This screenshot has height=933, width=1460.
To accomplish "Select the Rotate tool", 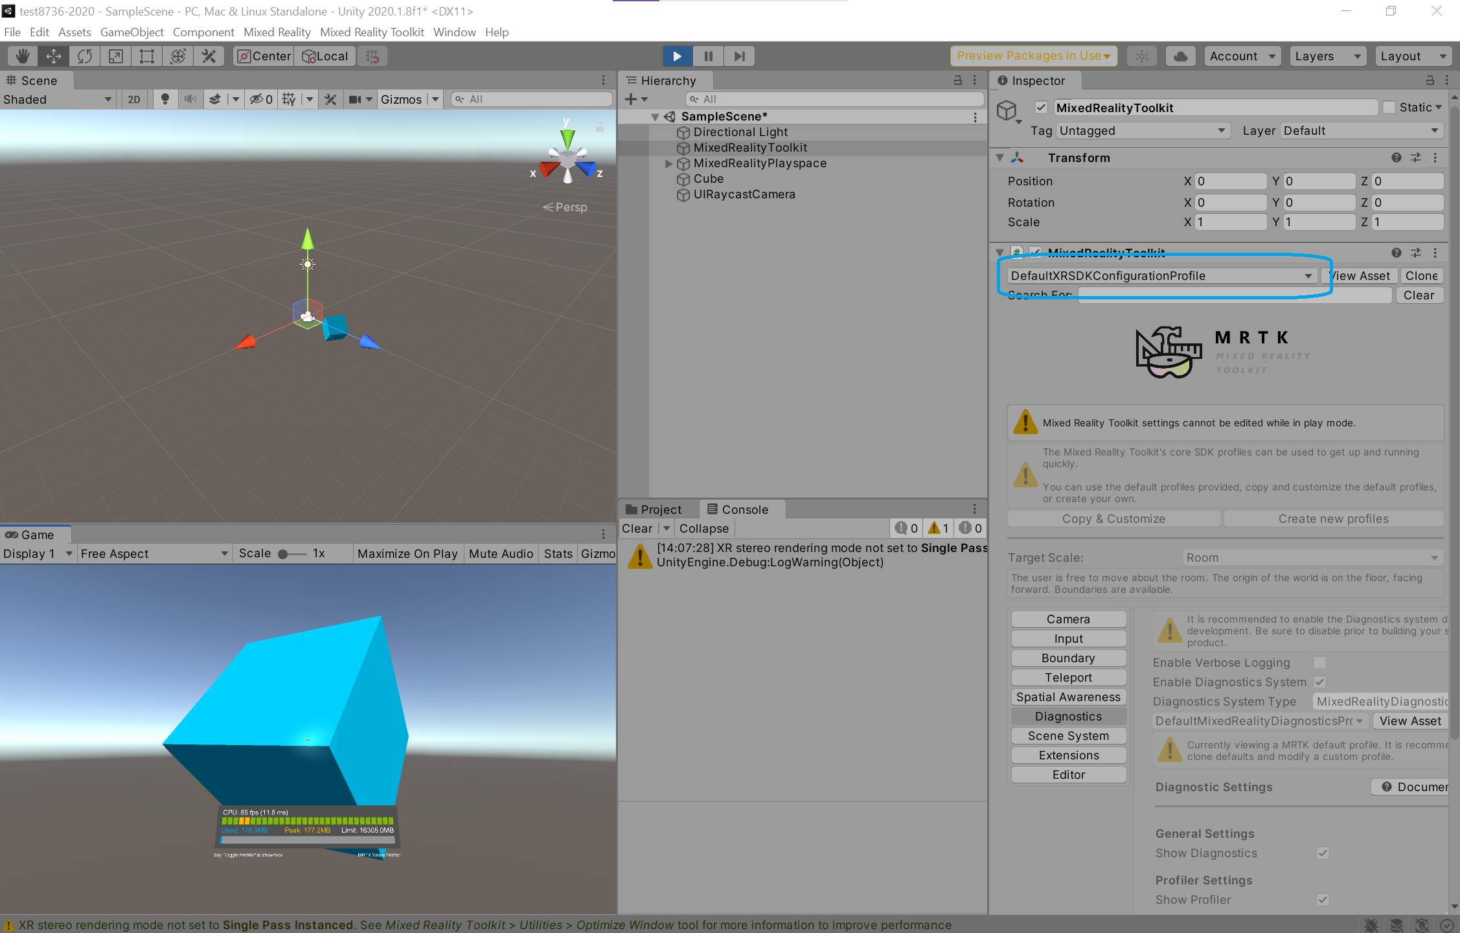I will click(85, 56).
